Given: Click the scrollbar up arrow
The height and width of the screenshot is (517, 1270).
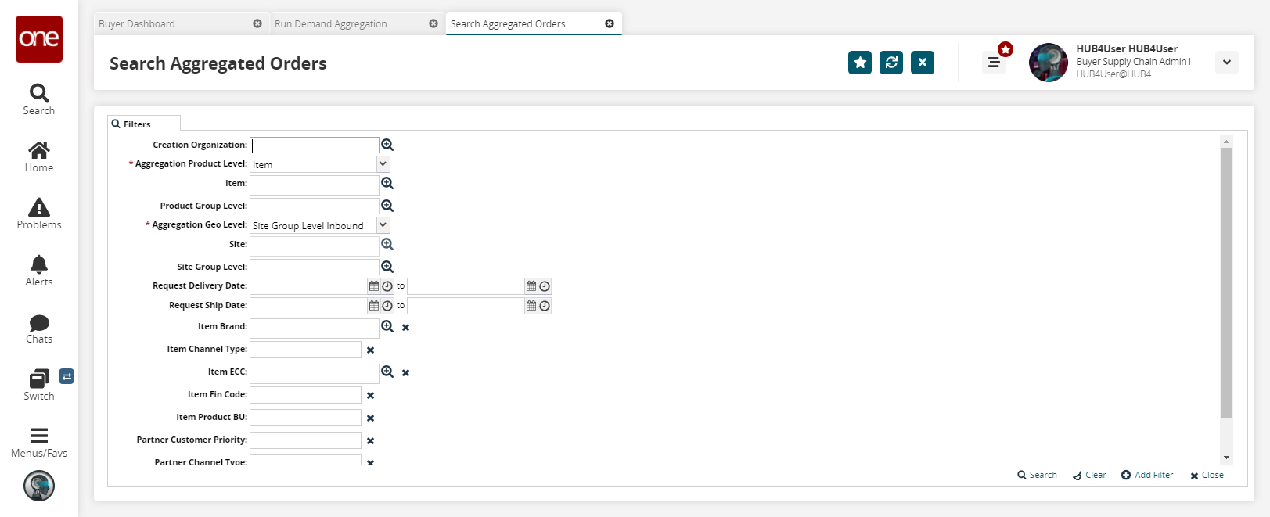Looking at the screenshot, I should (x=1226, y=142).
